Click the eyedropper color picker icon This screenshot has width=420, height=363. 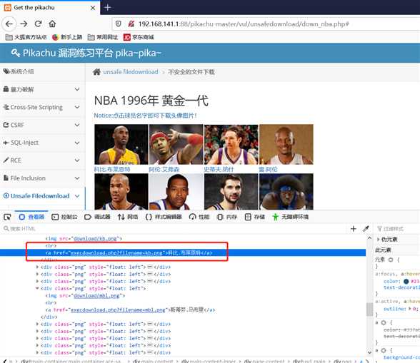tap(366, 229)
